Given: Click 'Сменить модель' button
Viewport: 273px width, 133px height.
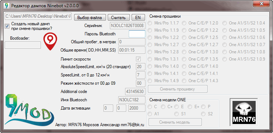Looking at the screenshot, I should coord(175,122).
